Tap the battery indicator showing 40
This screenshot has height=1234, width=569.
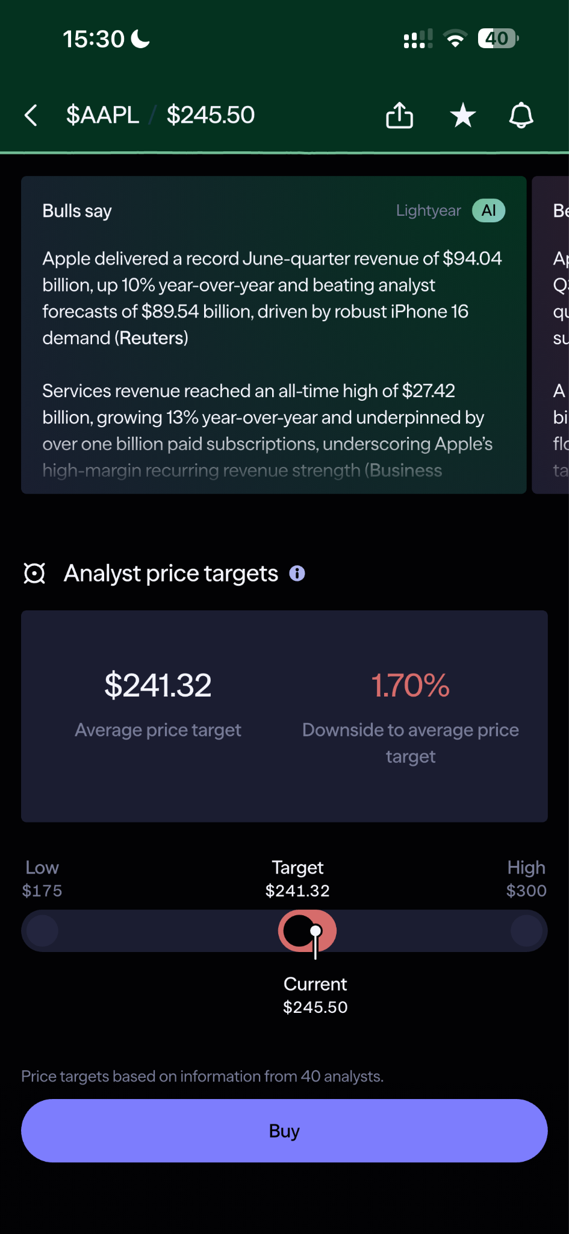(x=496, y=38)
